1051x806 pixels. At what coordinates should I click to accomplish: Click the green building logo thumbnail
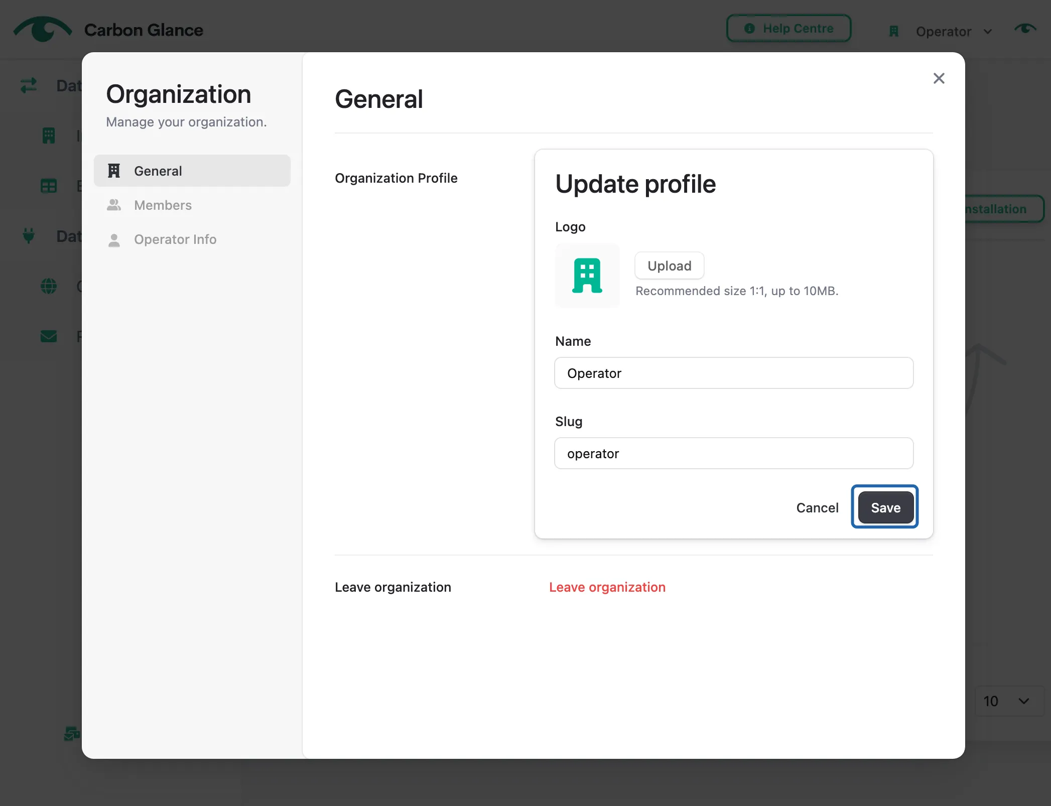click(587, 276)
